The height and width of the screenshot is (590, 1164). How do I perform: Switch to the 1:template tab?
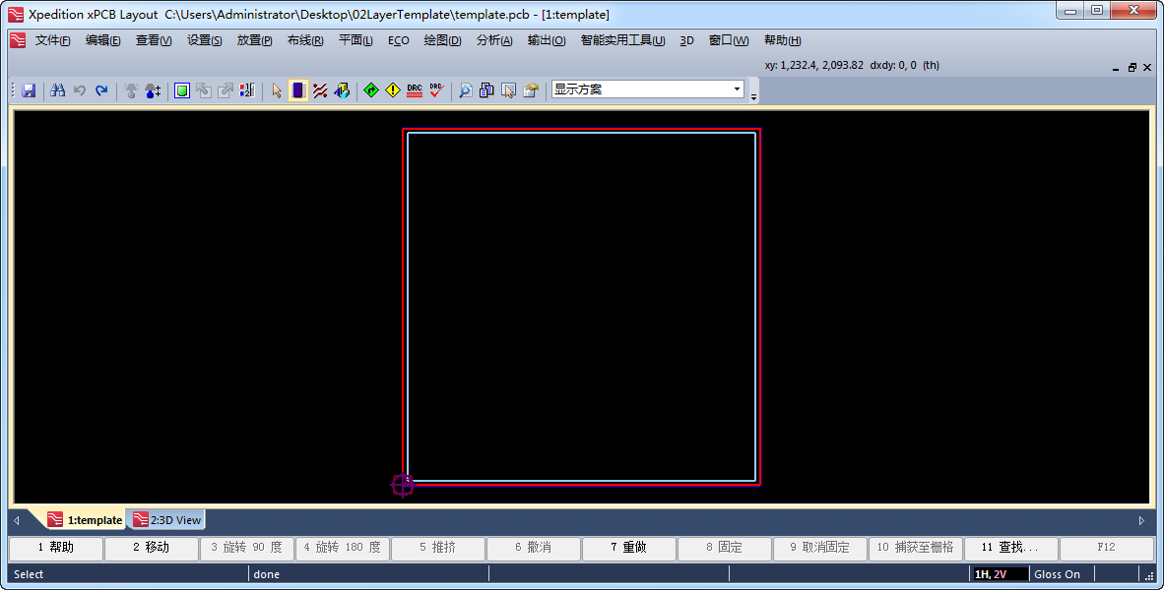click(85, 519)
